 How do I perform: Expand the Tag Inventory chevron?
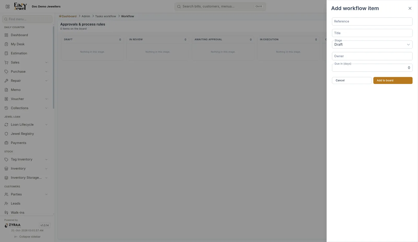(x=47, y=159)
